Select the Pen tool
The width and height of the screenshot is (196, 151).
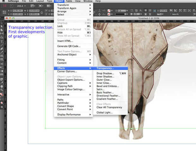point(2,49)
